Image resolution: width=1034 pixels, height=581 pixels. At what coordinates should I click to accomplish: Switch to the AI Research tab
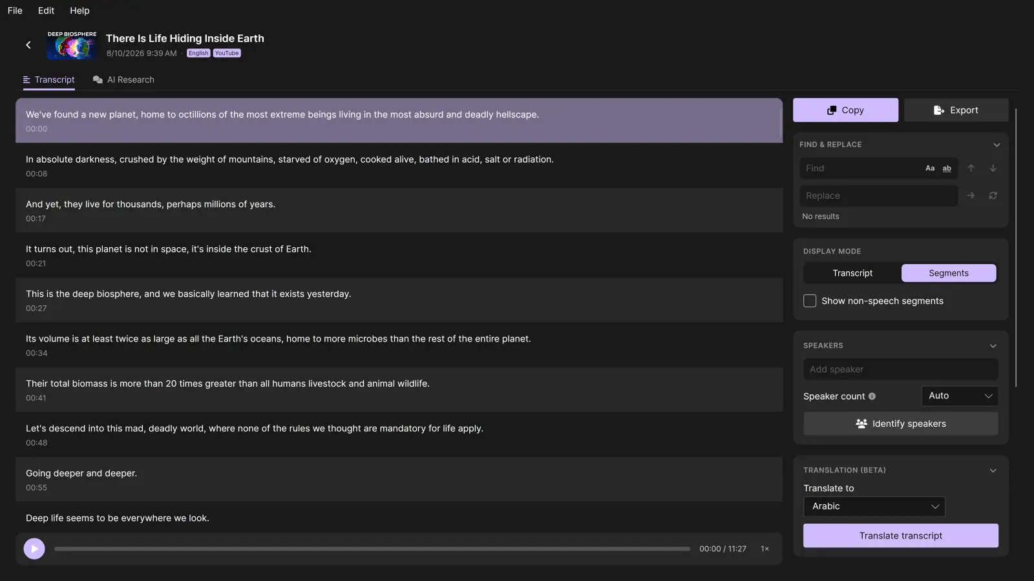[x=123, y=79]
